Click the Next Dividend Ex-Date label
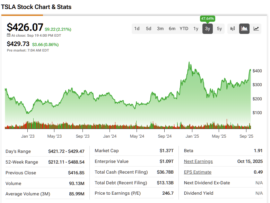 click(207, 183)
